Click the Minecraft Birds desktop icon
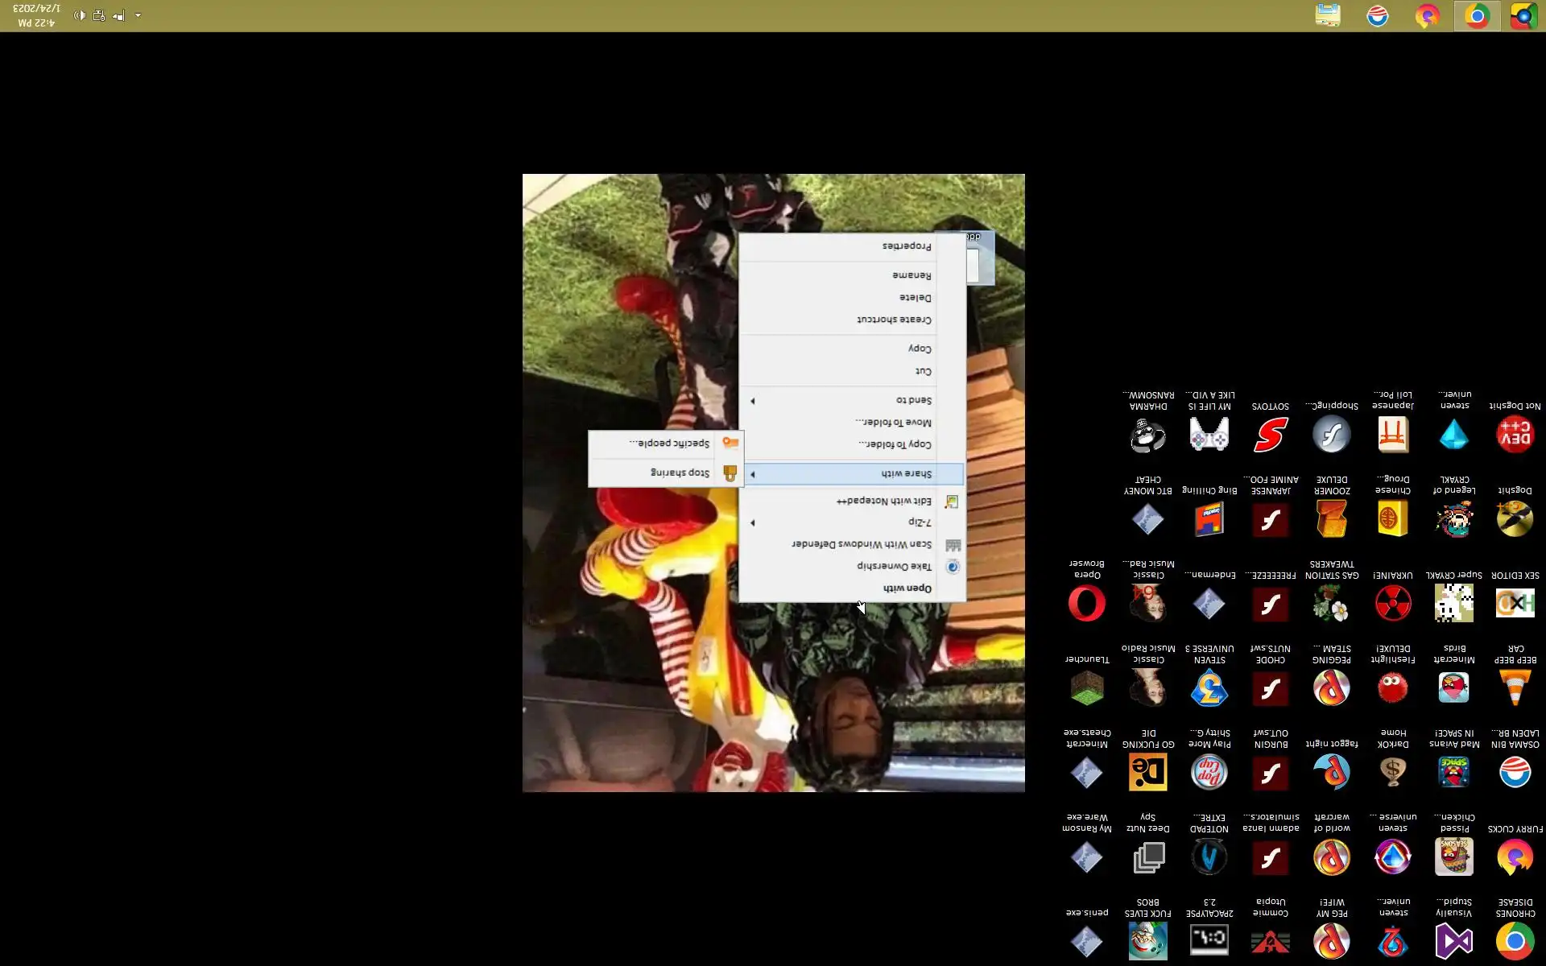The image size is (1546, 966). click(1453, 688)
